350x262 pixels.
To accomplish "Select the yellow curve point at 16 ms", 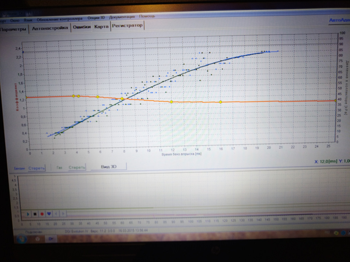I will pos(220,102).
